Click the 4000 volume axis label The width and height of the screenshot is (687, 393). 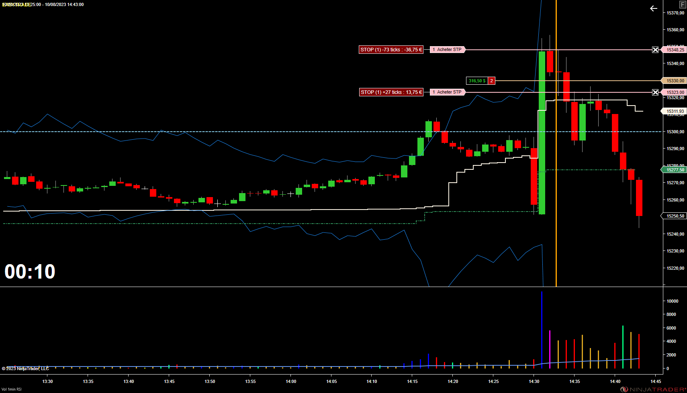(x=671, y=341)
